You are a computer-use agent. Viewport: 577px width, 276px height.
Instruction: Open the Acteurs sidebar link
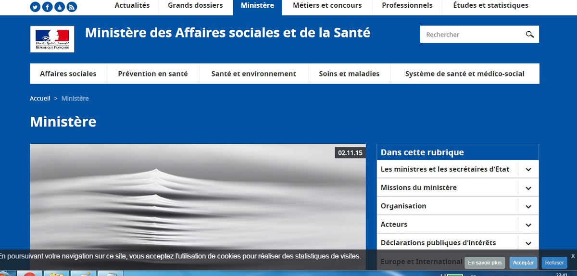point(394,225)
